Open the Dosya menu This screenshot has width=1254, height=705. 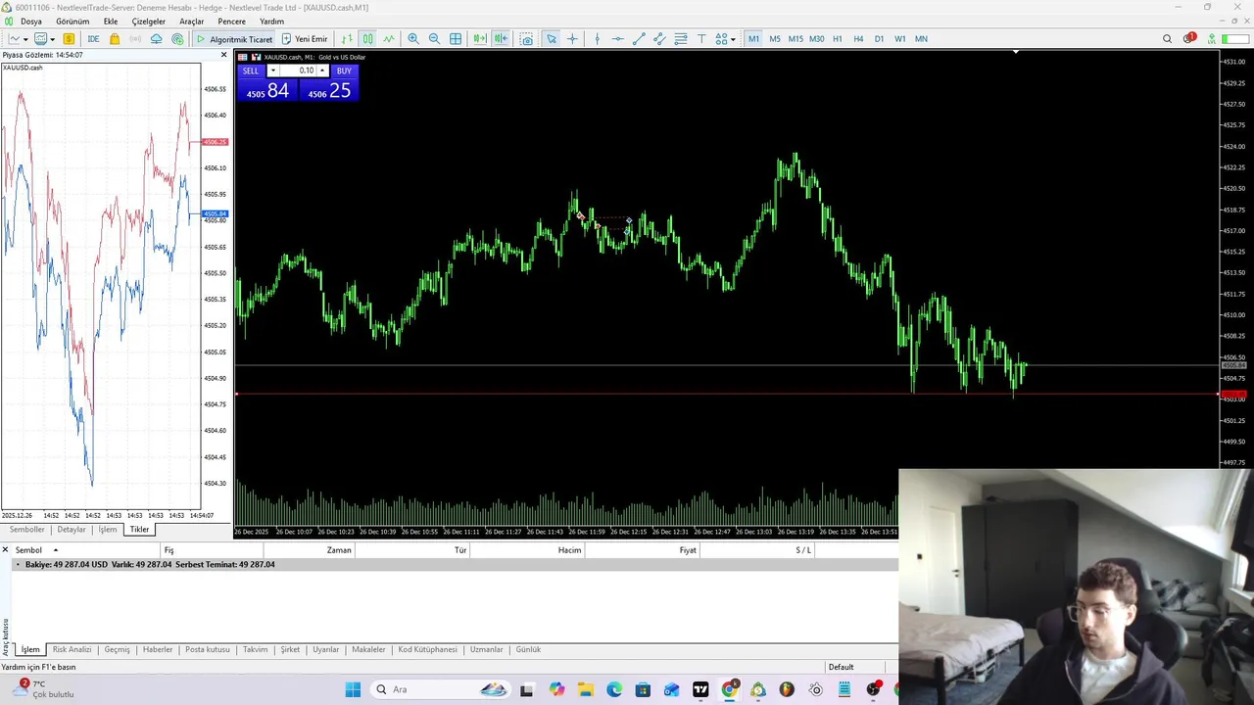(x=31, y=22)
